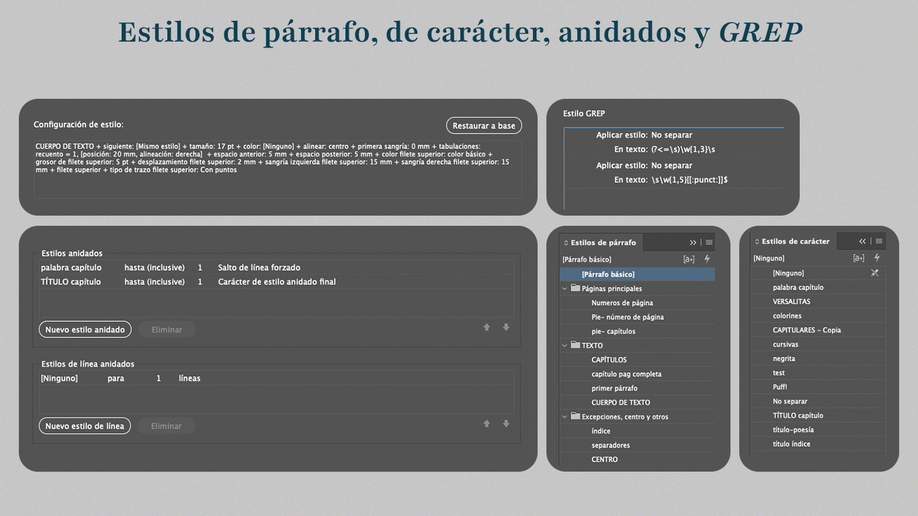Collapse the Páginas principales folder
The image size is (918, 516).
[x=565, y=289]
